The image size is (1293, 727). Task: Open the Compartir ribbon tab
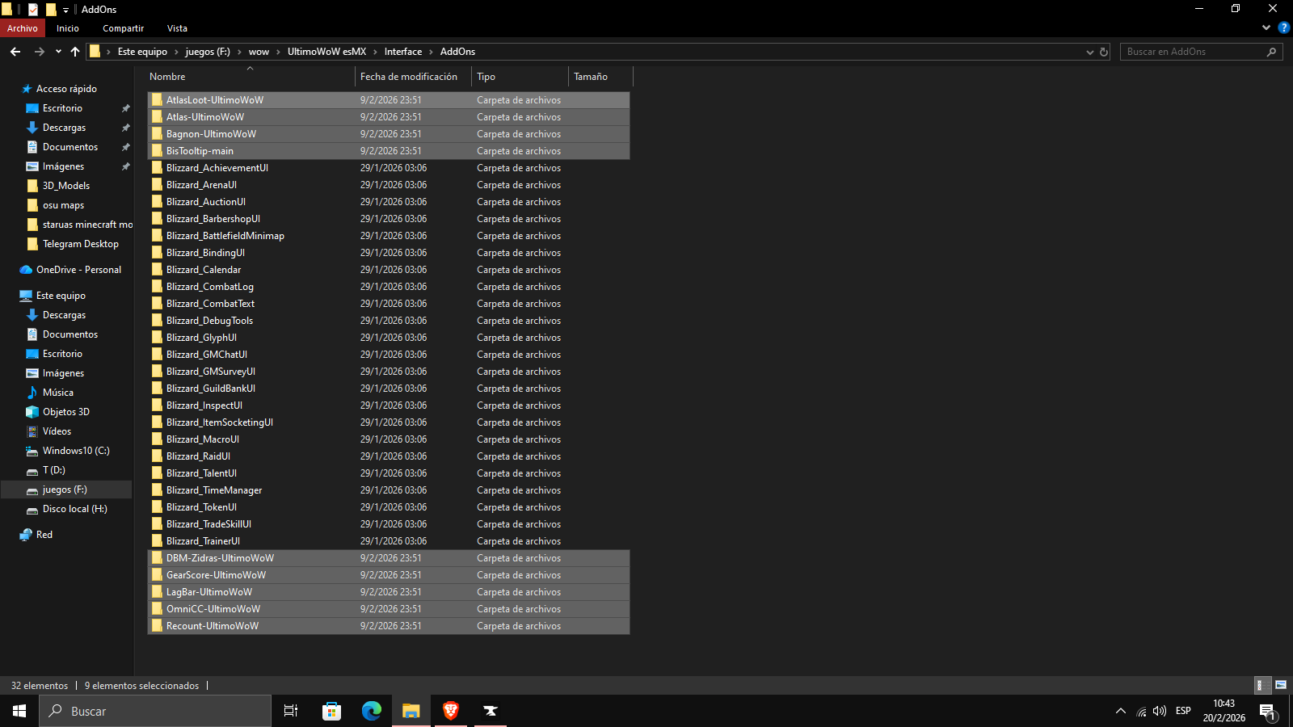123,28
